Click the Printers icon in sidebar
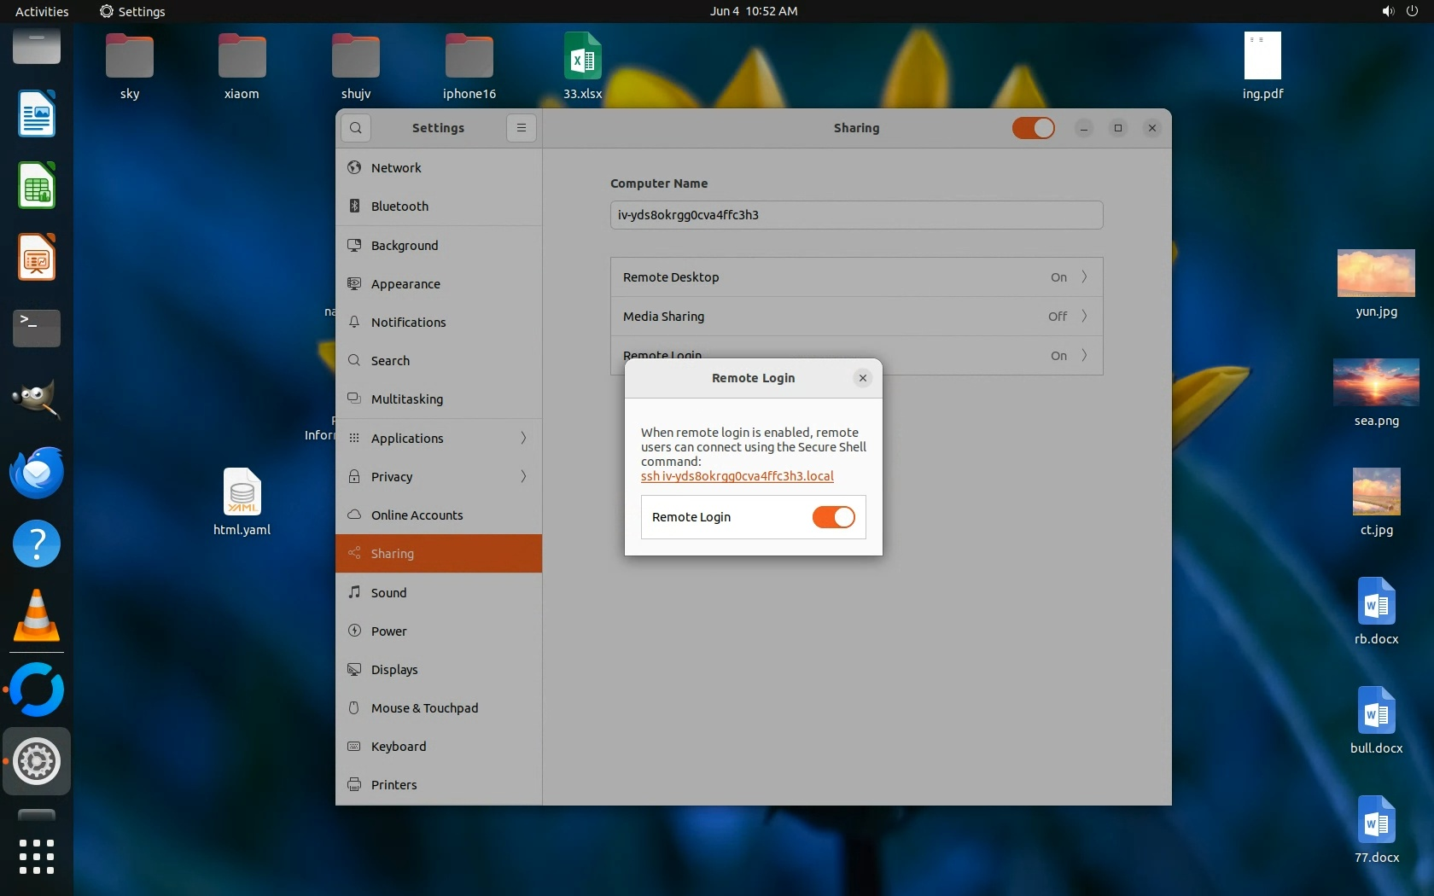The width and height of the screenshot is (1434, 896). click(x=354, y=785)
